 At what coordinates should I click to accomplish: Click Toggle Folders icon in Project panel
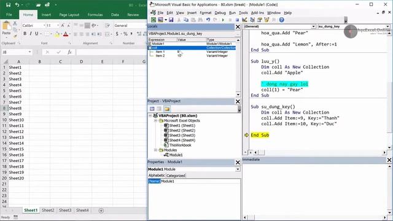(167, 109)
